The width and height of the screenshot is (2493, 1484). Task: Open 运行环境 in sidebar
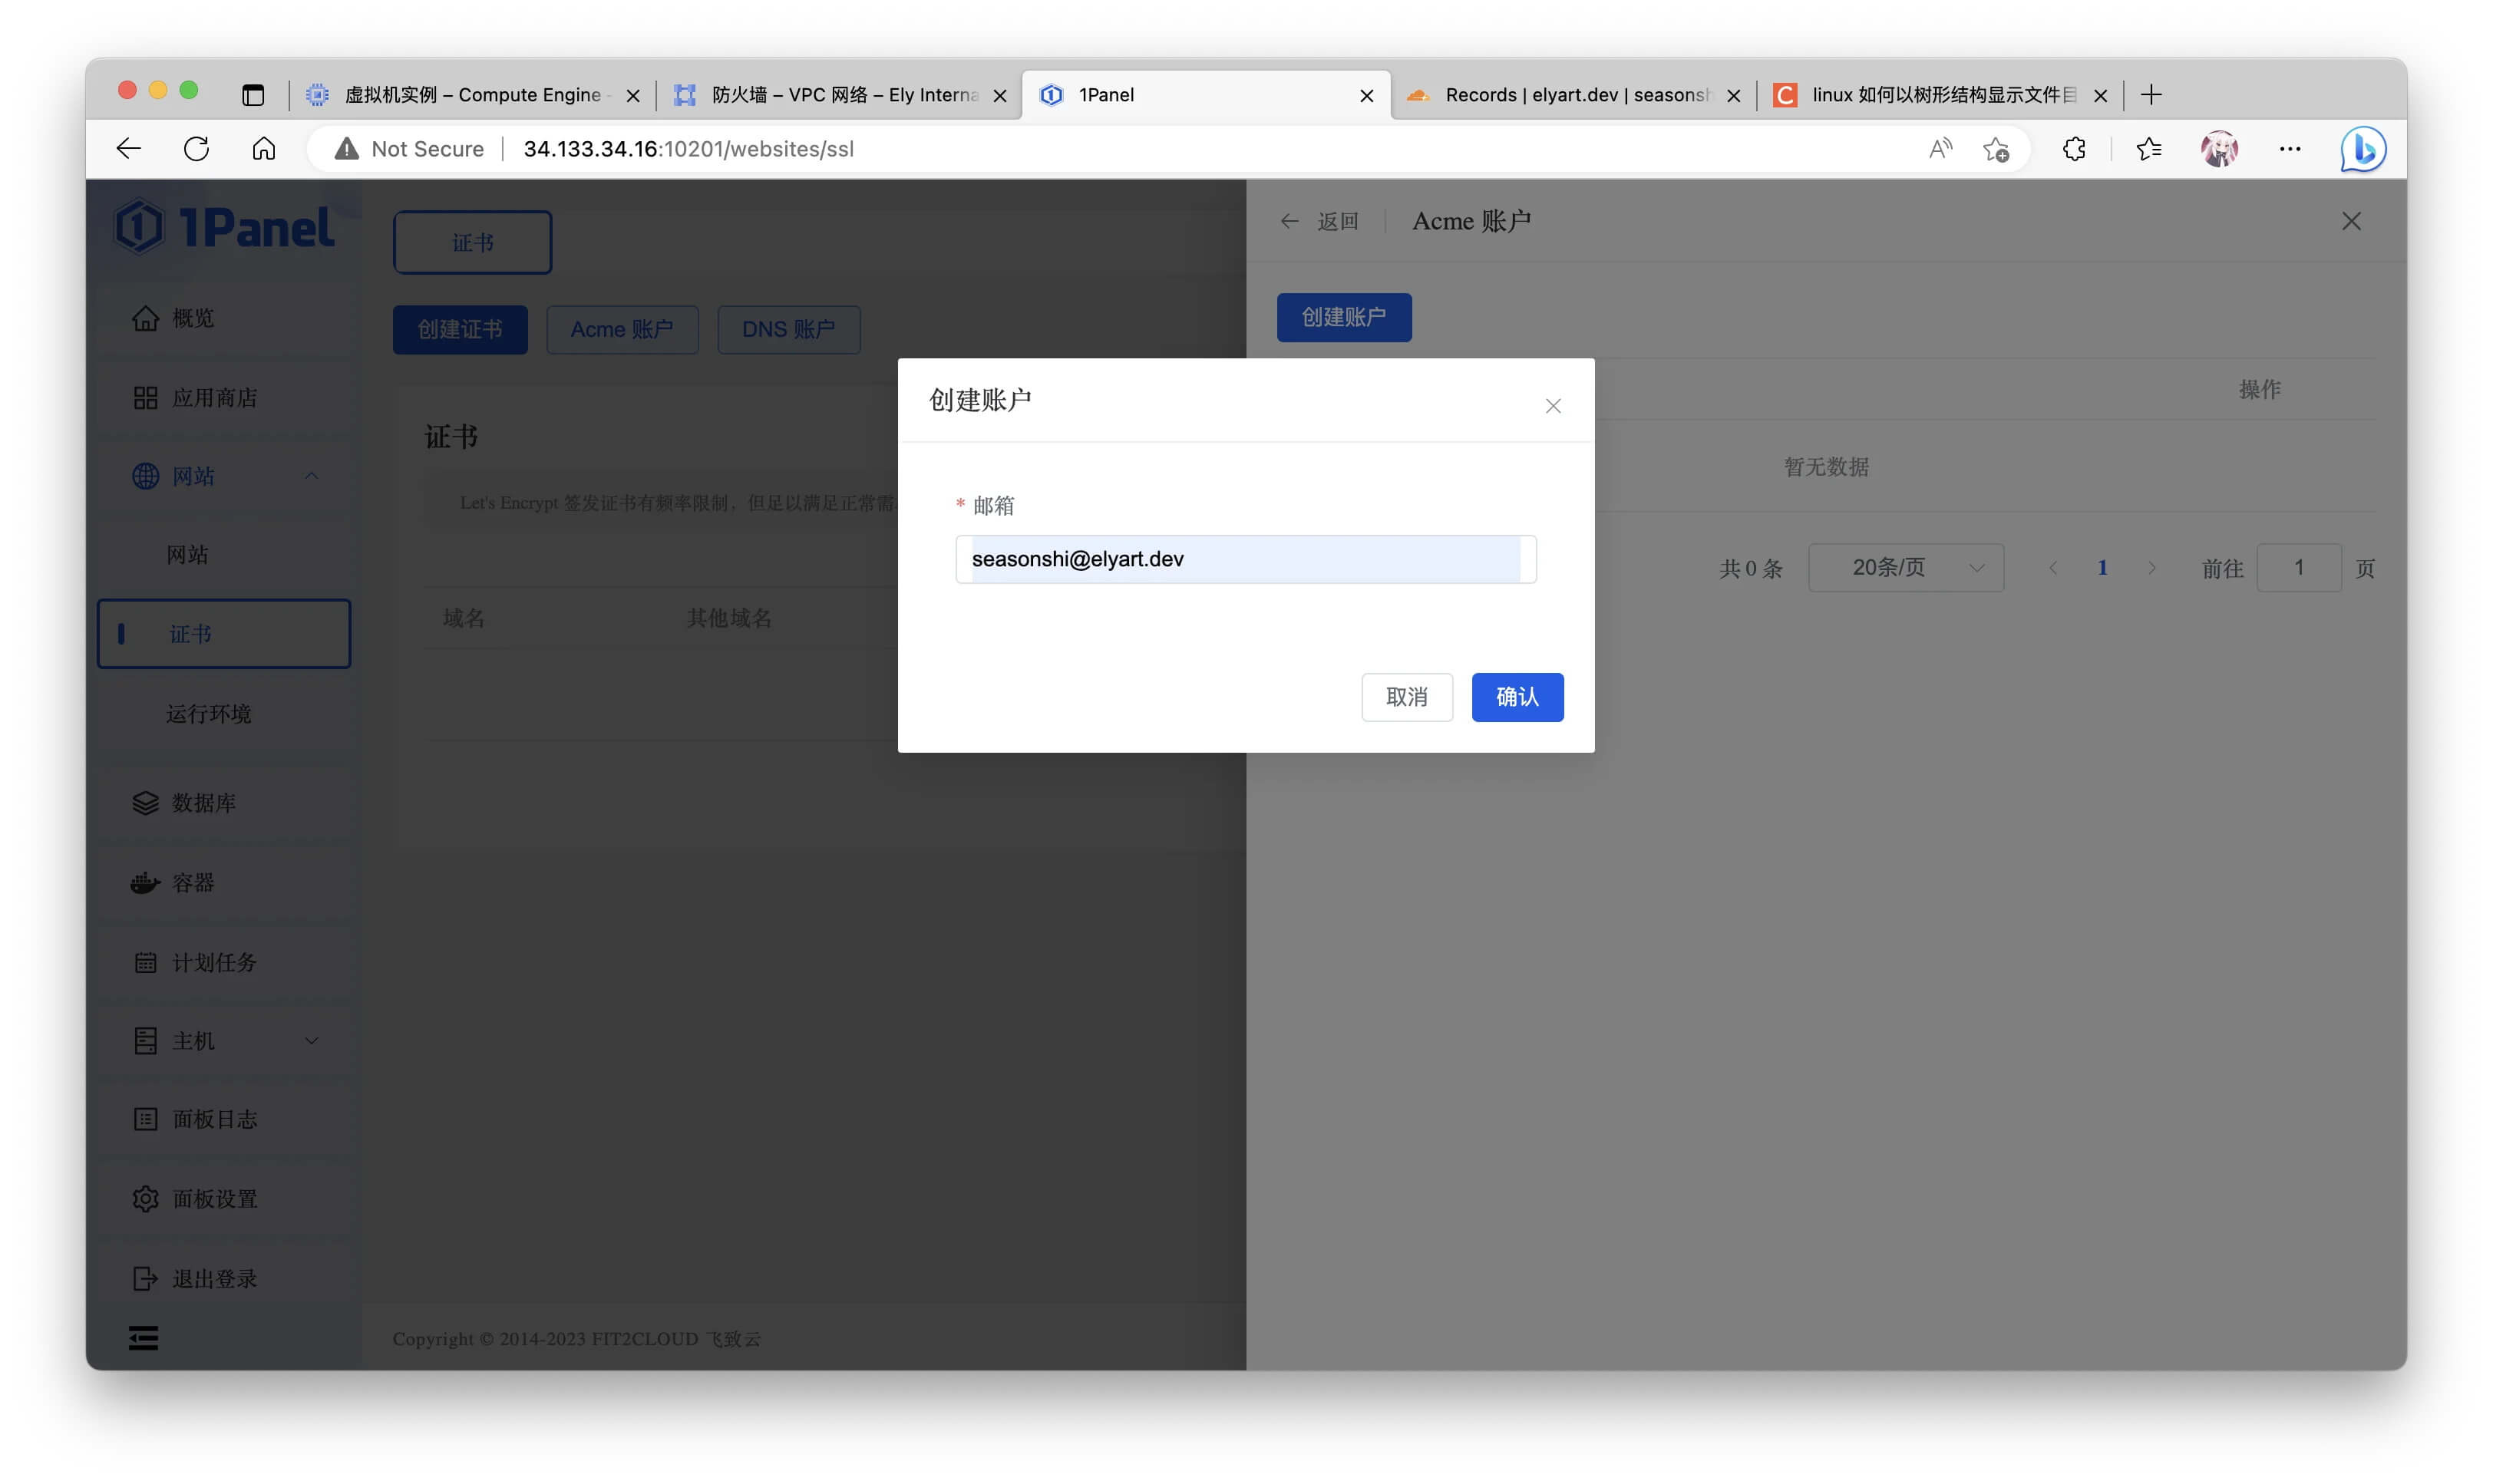click(x=224, y=714)
